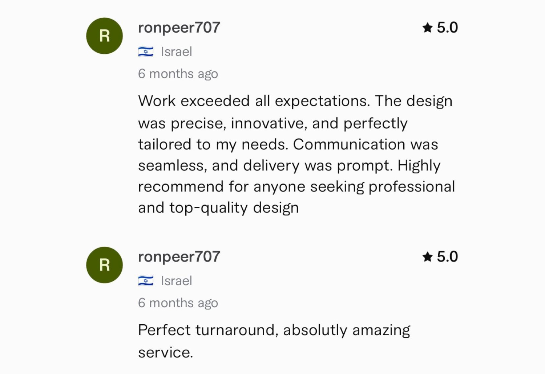Click the bottom reviewer's green R avatar

coord(105,265)
